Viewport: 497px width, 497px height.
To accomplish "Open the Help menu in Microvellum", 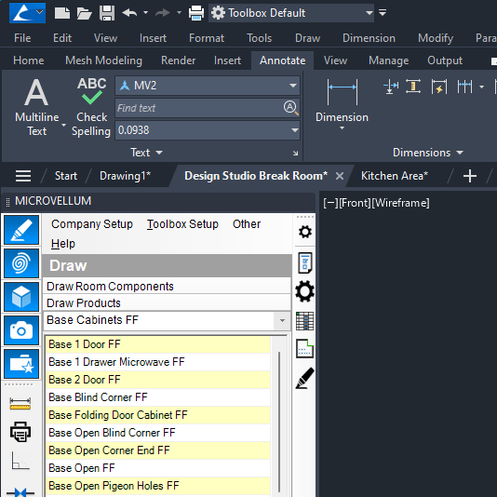I will pos(63,244).
